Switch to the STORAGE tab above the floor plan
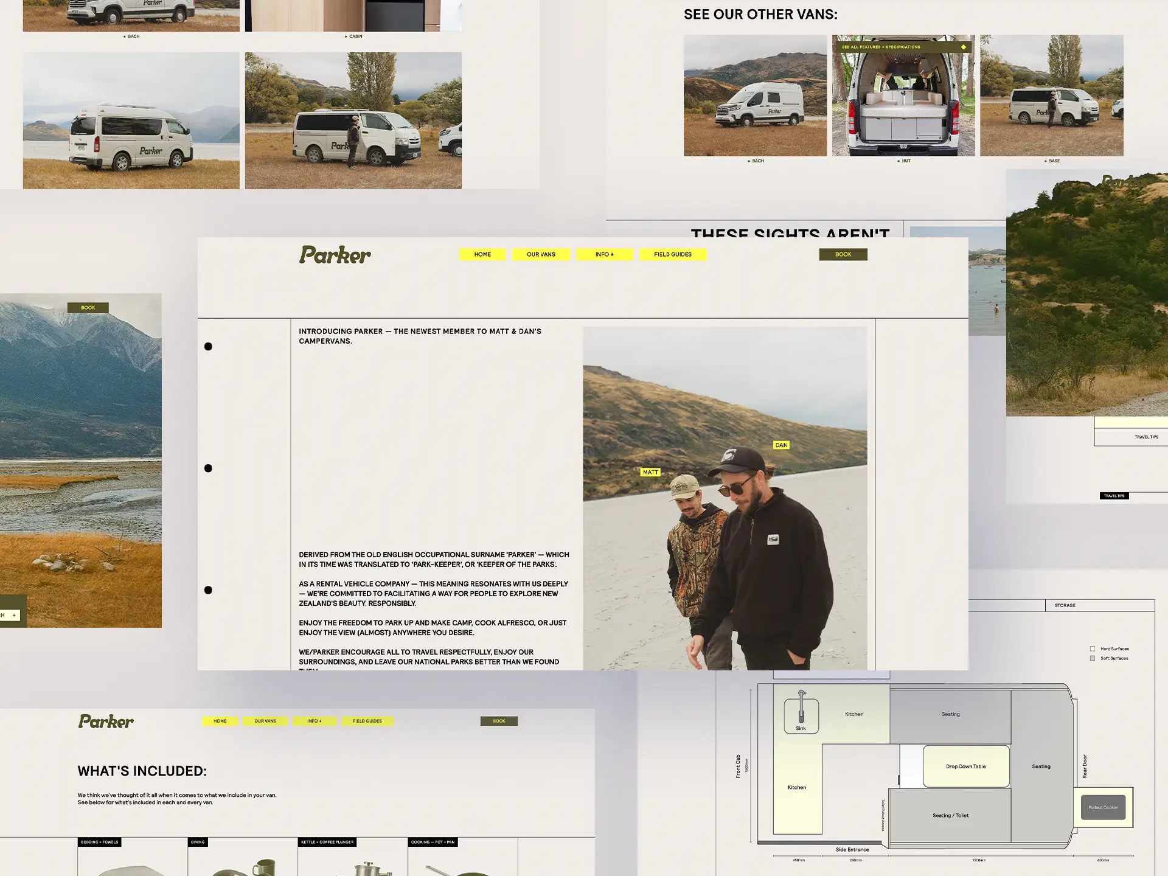Viewport: 1168px width, 876px height. 1100,605
